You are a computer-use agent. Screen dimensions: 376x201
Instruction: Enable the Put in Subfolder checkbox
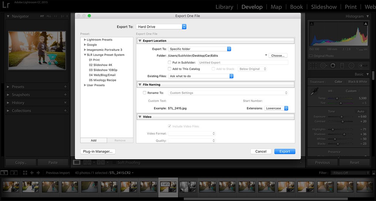pyautogui.click(x=169, y=62)
